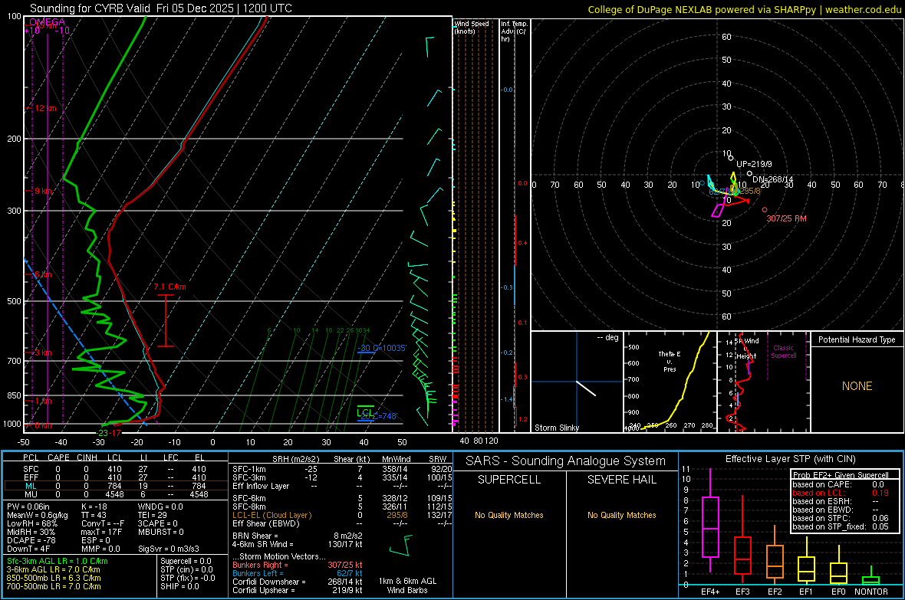Viewport: 905px width, 600px height.
Task: Click the 'Inf. Temp. Adv.' panel header
Action: point(514,31)
